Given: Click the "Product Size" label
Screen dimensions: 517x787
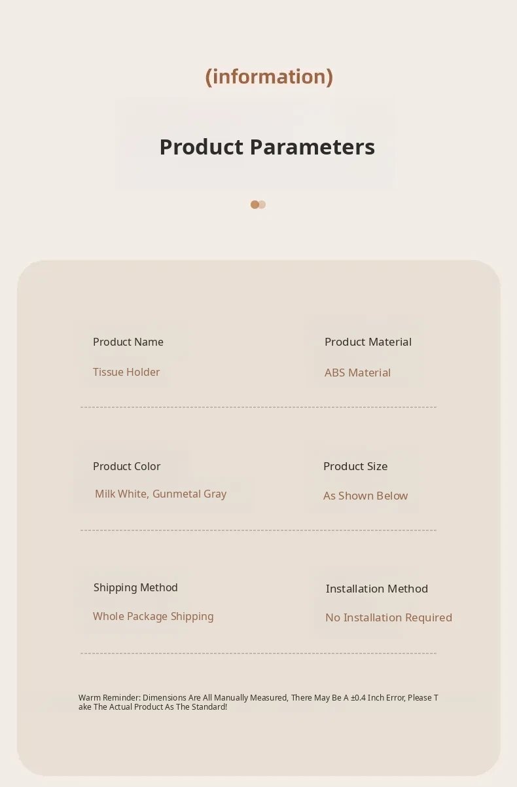Looking at the screenshot, I should tap(355, 466).
